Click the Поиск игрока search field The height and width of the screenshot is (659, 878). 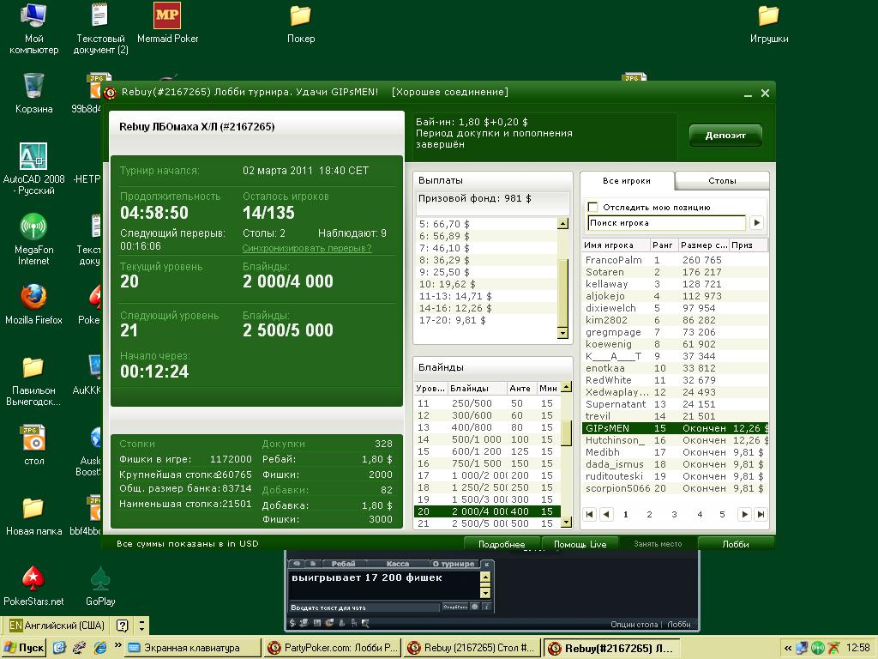pos(666,223)
